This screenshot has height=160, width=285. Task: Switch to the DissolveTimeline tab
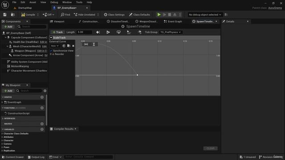(x=118, y=21)
